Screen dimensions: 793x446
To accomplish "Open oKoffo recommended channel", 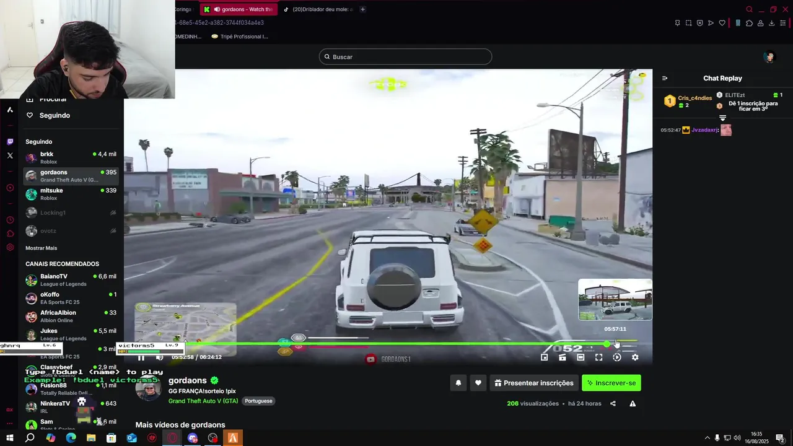I will tap(71, 298).
